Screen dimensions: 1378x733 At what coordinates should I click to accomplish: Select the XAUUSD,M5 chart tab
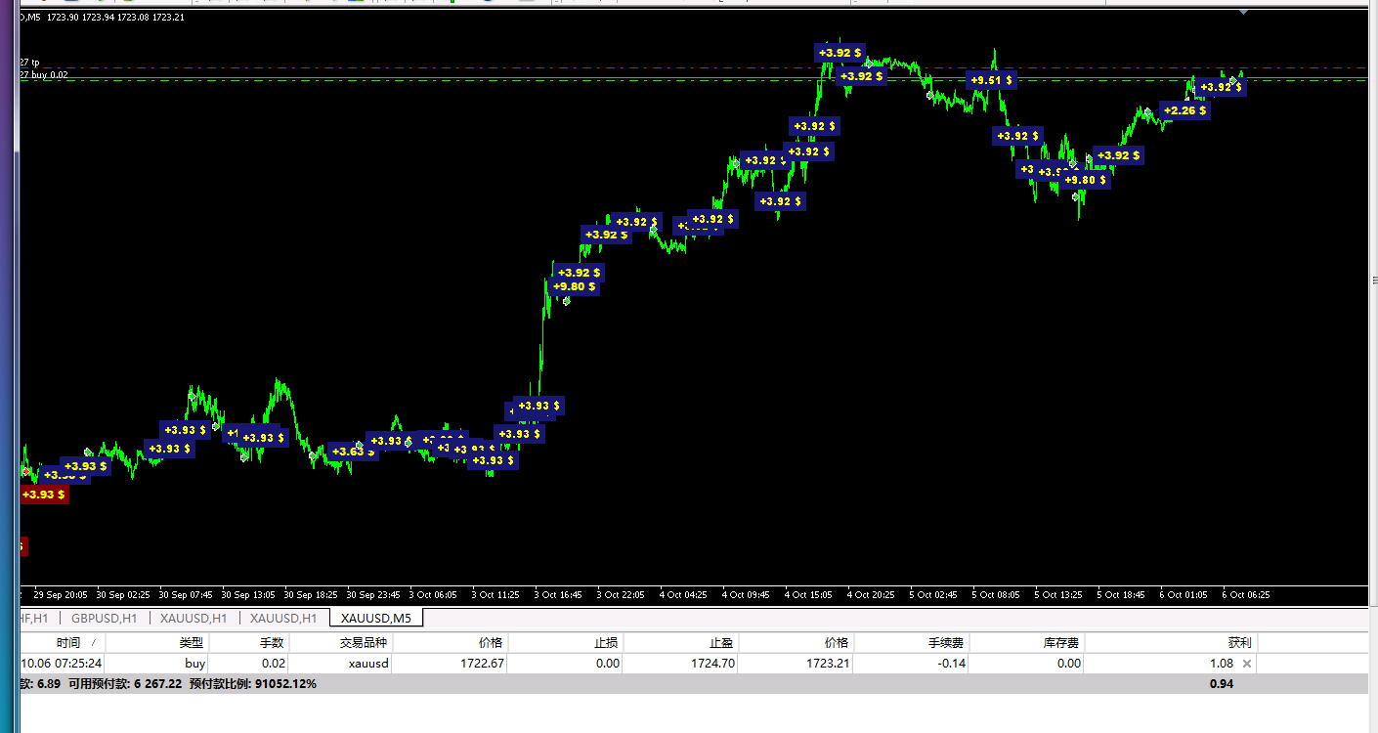(376, 618)
